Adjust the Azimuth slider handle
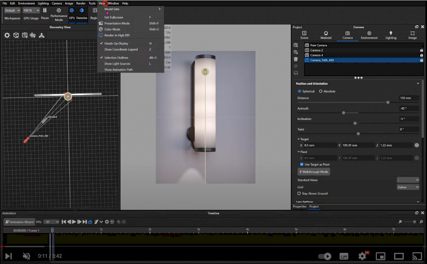The image size is (427, 264). pyautogui.click(x=343, y=113)
